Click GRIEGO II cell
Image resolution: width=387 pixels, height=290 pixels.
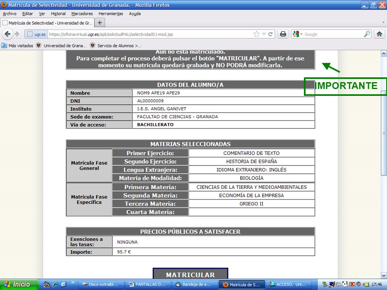(x=252, y=204)
